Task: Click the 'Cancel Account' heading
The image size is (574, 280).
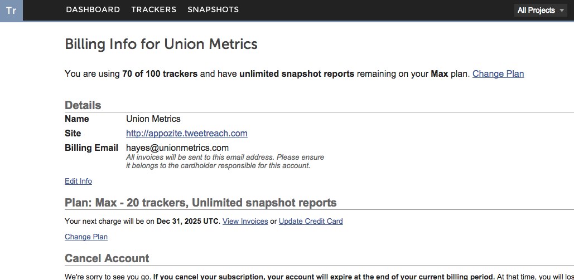Action: 107,258
